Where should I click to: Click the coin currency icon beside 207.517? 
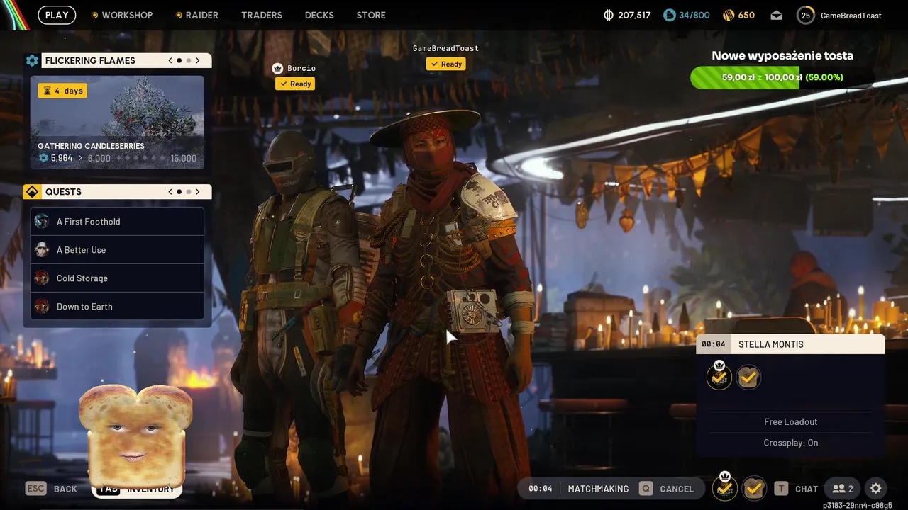point(608,15)
